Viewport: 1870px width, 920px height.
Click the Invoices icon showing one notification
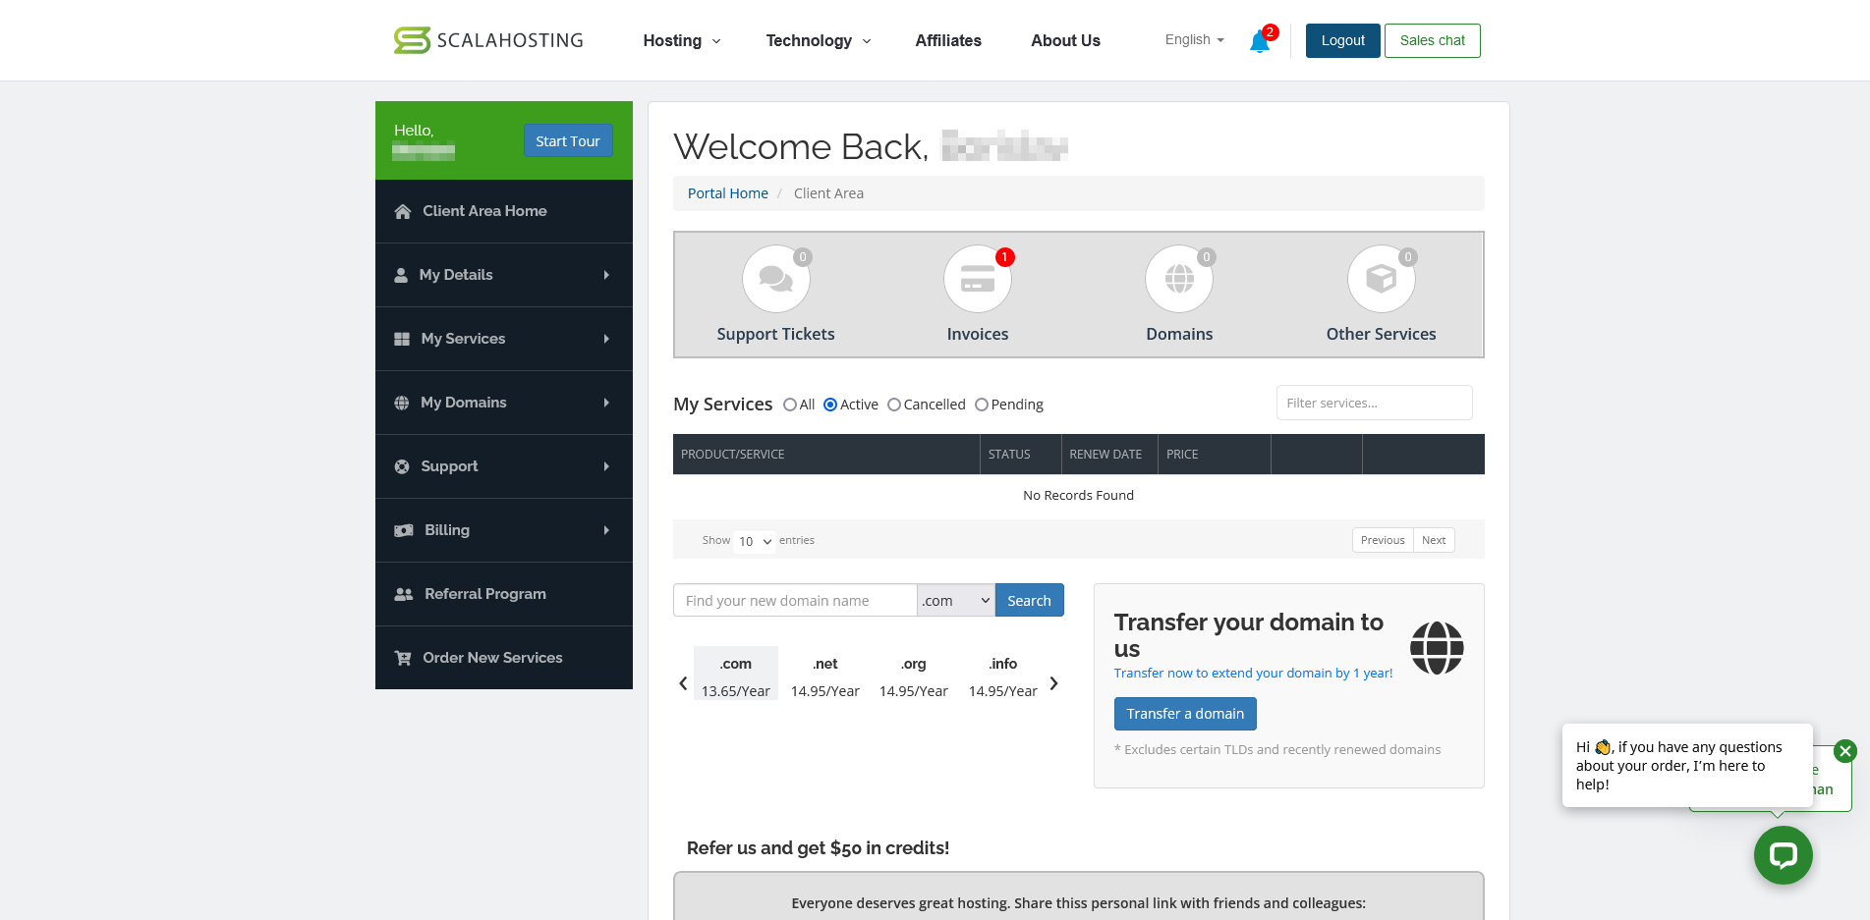(x=977, y=279)
